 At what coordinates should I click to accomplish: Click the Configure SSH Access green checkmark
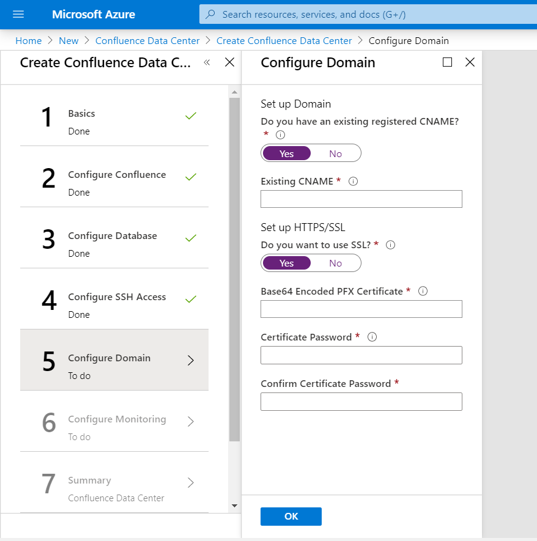click(190, 299)
